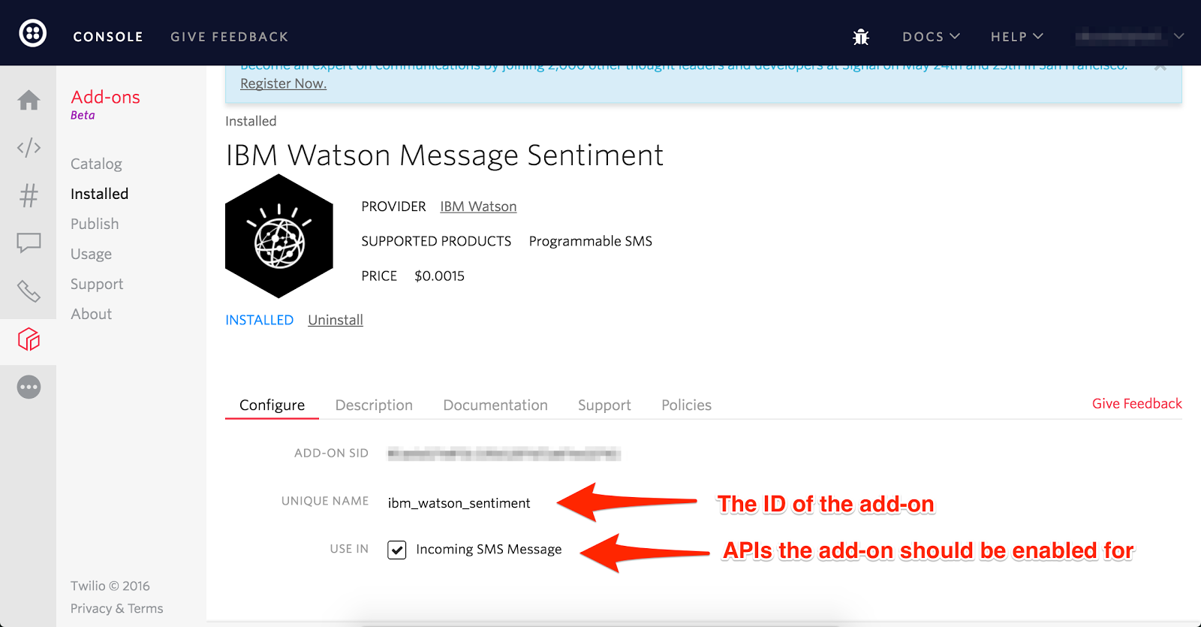Click the Uninstall link
The width and height of the screenshot is (1201, 627).
336,320
